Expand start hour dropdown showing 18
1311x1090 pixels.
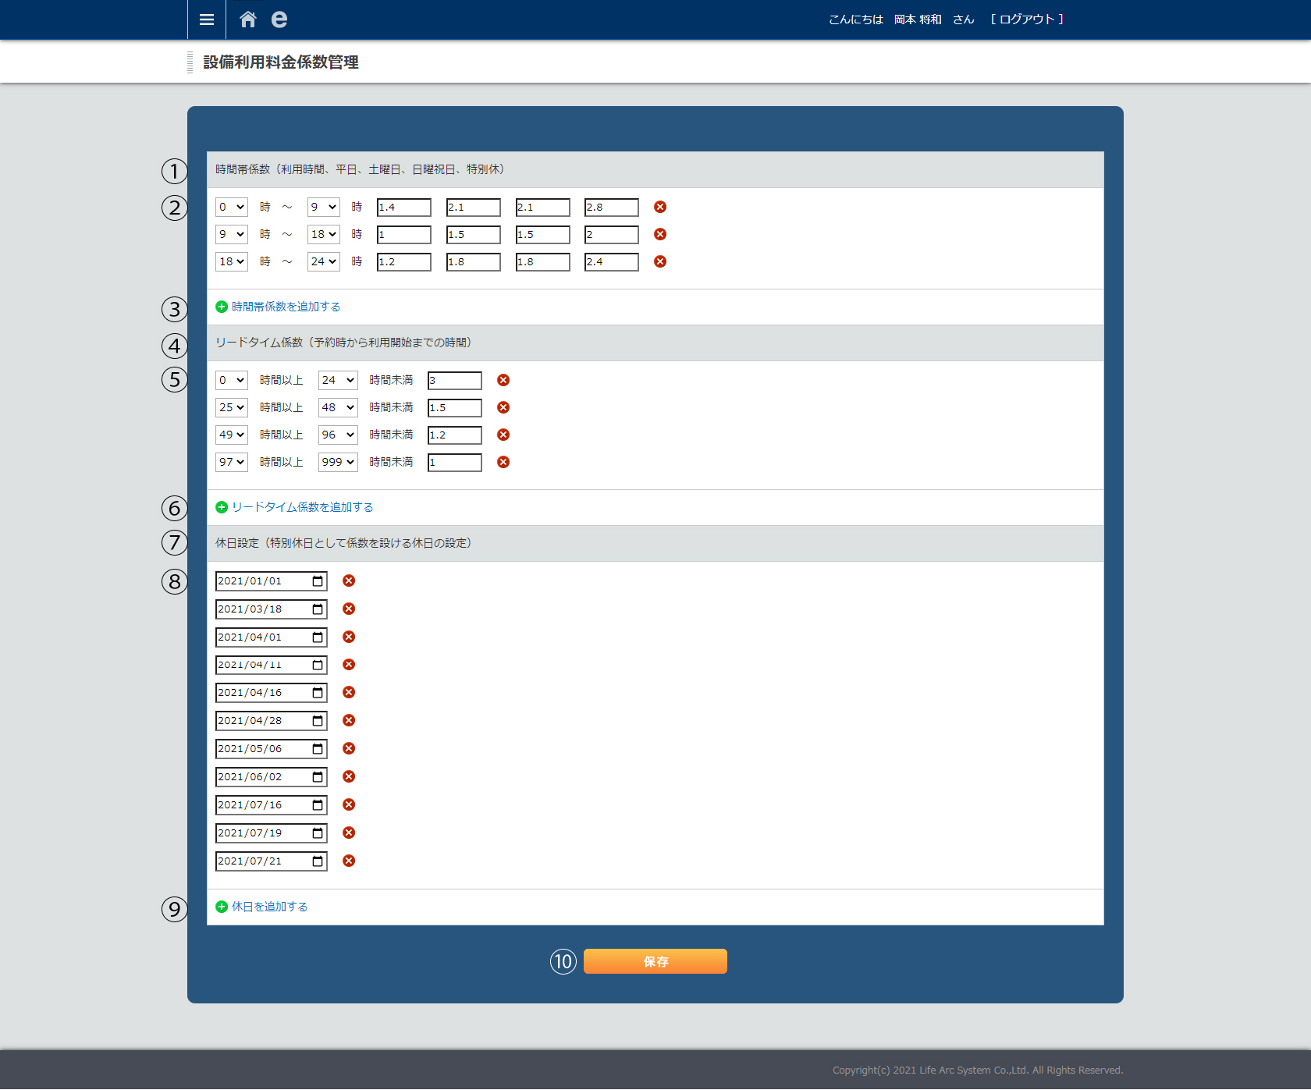[231, 261]
